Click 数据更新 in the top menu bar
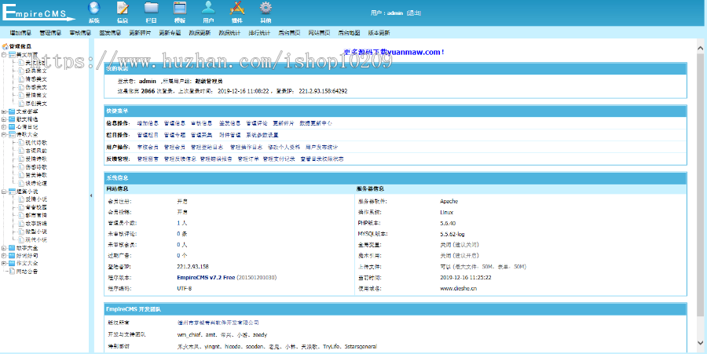The height and width of the screenshot is (354, 707). click(200, 33)
